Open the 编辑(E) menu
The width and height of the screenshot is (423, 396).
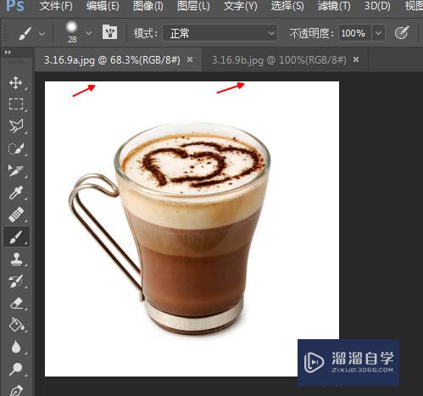pos(103,6)
